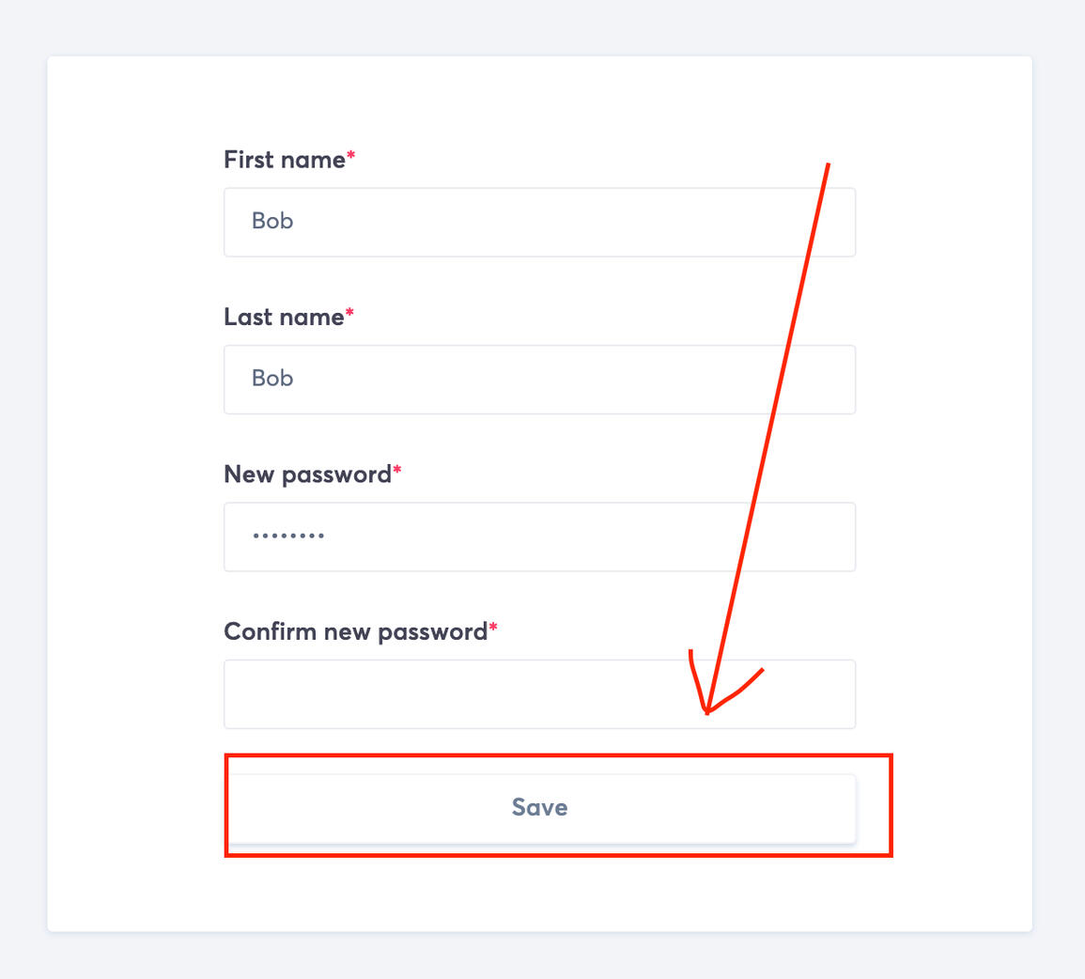Click the Last name label text
This screenshot has height=979, width=1085.
pyautogui.click(x=283, y=318)
